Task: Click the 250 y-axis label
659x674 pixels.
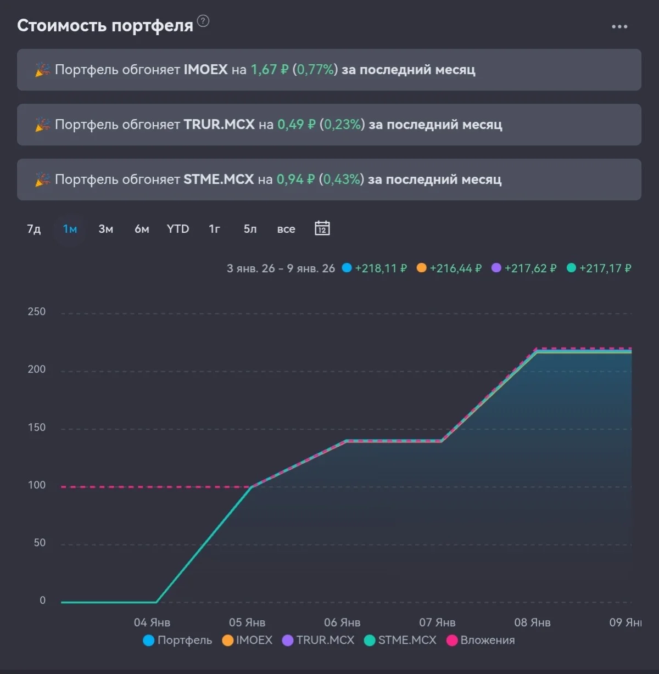Action: click(37, 312)
